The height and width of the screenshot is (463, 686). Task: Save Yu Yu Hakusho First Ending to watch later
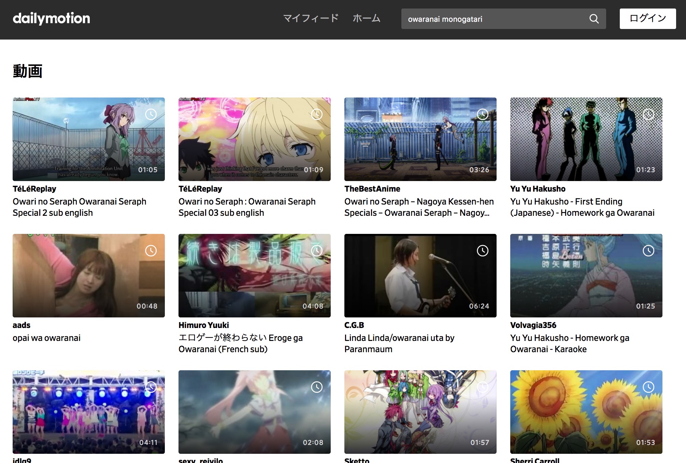pyautogui.click(x=648, y=114)
